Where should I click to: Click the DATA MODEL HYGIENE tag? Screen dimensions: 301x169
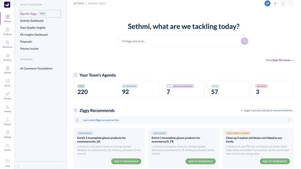click(238, 133)
